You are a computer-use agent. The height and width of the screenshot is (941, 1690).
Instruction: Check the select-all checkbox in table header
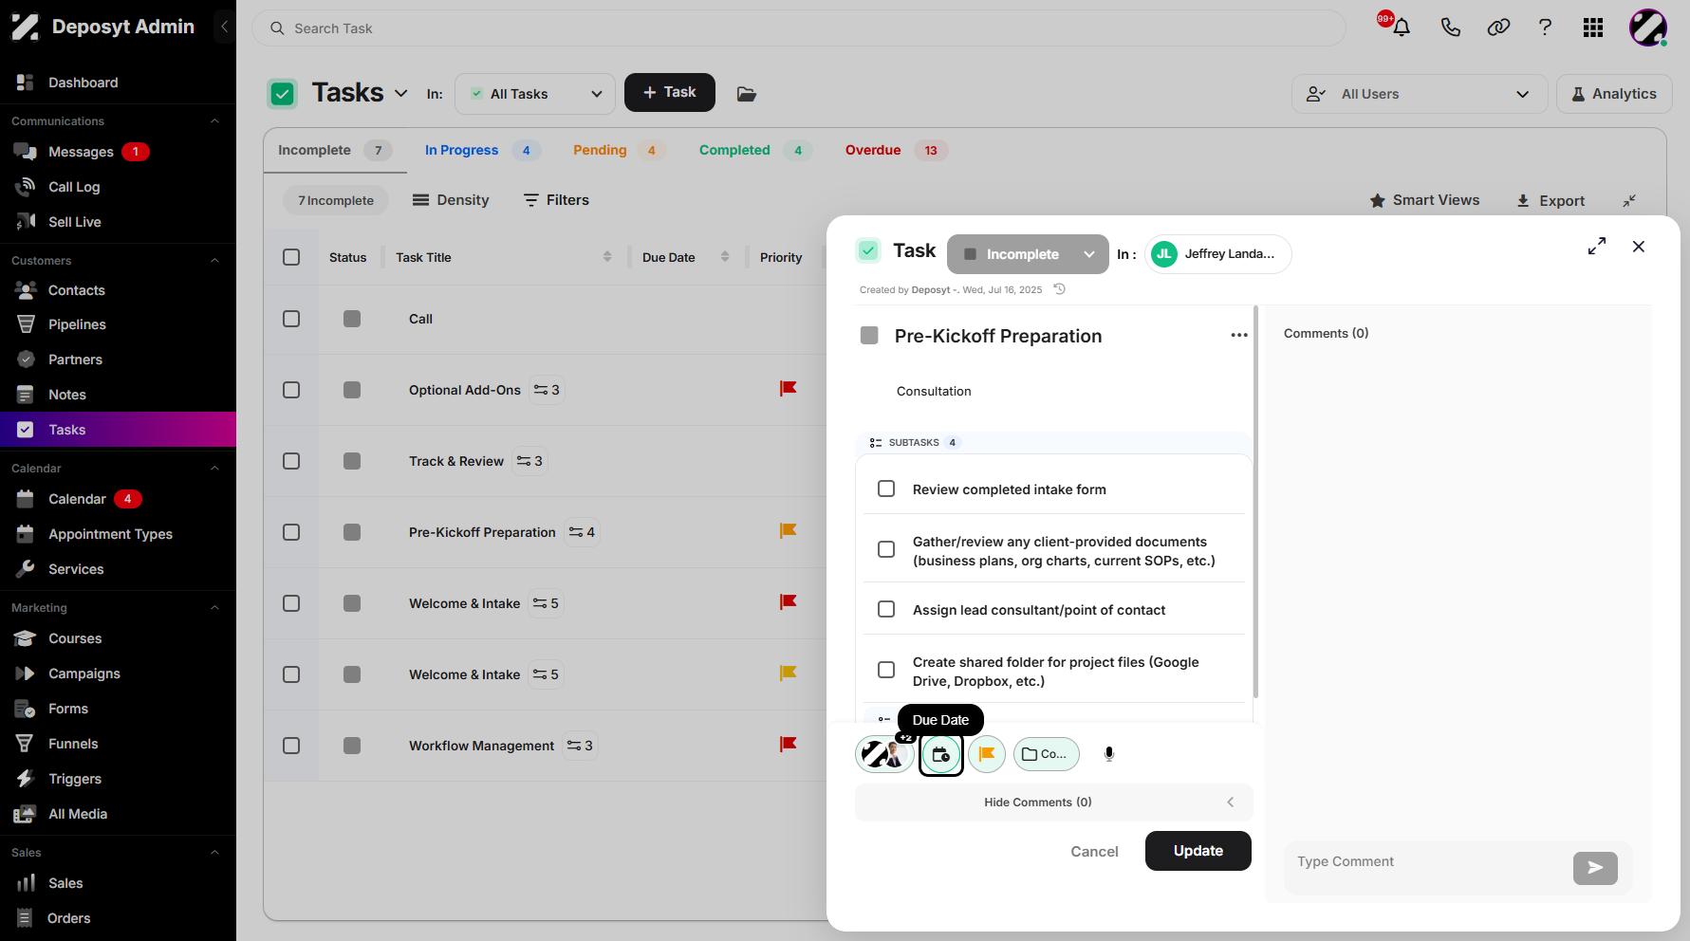[x=291, y=257]
